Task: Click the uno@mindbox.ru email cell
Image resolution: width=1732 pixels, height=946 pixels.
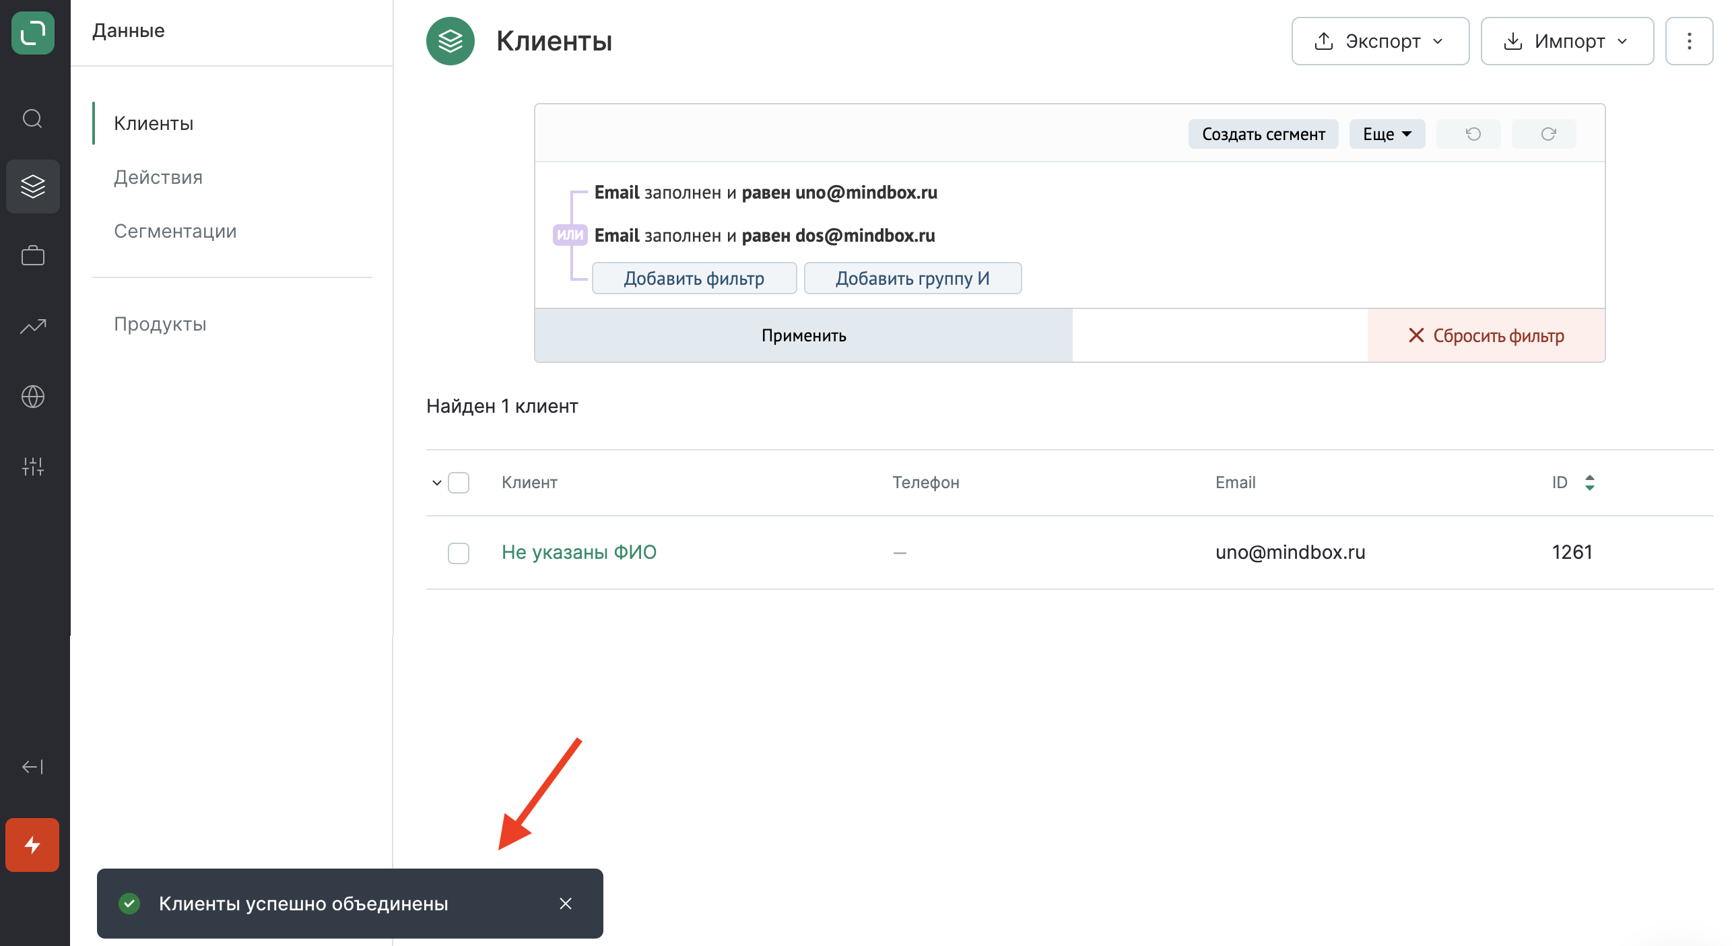Action: point(1290,552)
